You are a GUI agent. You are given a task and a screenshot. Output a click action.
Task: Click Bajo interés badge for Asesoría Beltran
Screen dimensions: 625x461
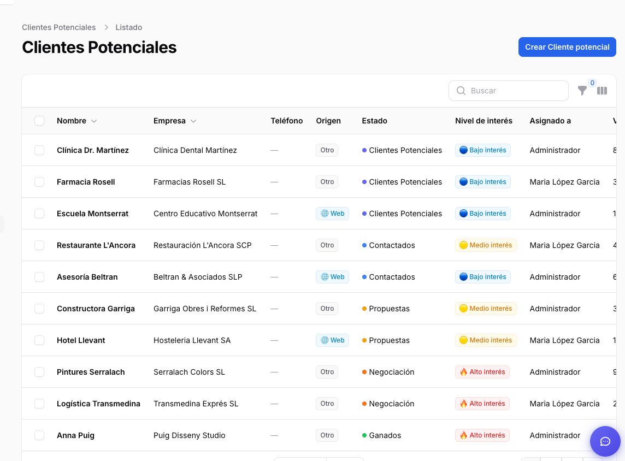[x=483, y=277]
